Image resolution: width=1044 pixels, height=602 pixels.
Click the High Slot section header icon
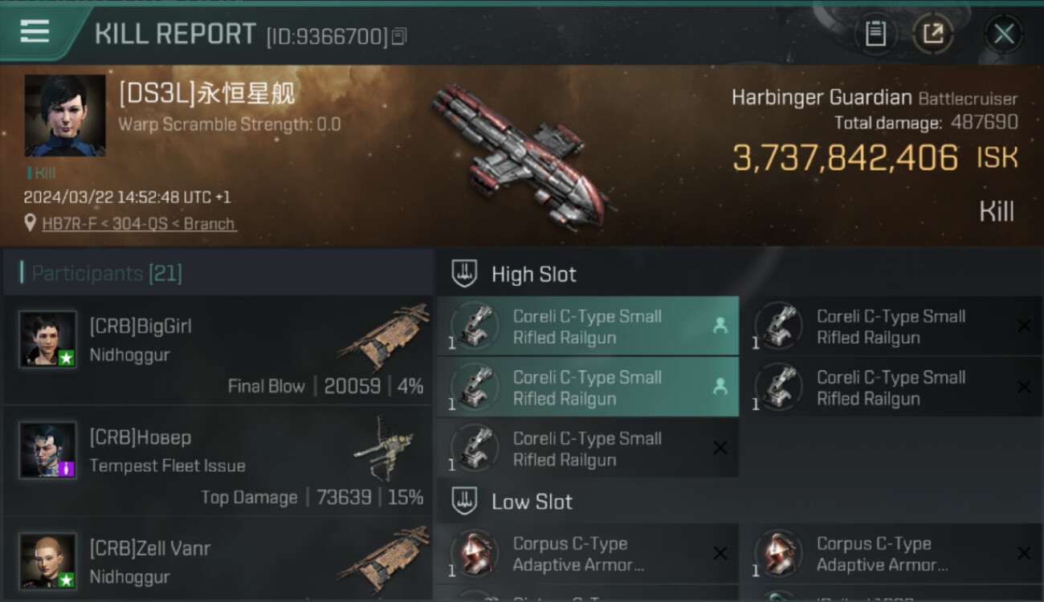[464, 275]
